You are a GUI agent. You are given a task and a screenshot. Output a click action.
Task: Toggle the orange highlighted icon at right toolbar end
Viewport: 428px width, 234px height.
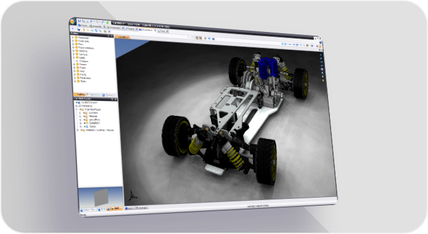pos(321,47)
